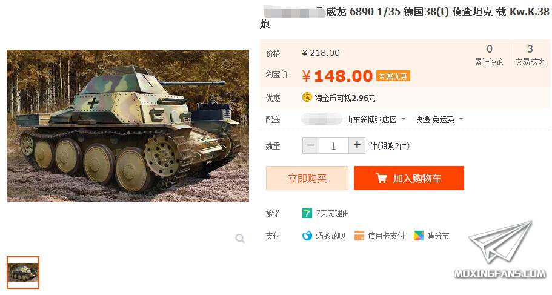552x295 pixels.
Task: Click the main tank product image
Action: 128,125
